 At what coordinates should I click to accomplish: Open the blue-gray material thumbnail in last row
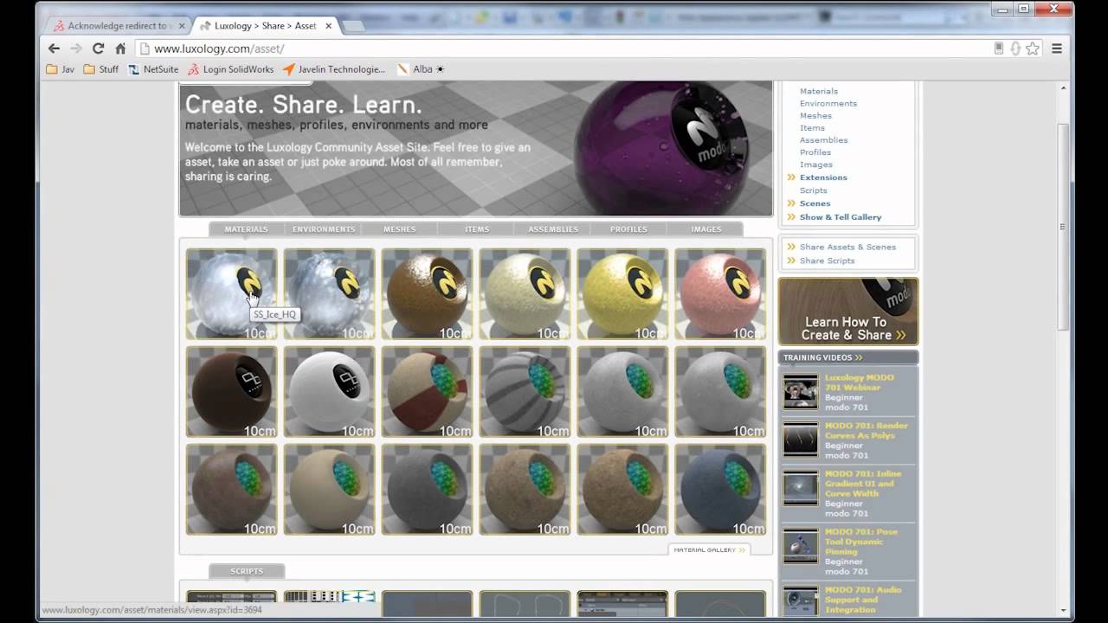pos(720,489)
